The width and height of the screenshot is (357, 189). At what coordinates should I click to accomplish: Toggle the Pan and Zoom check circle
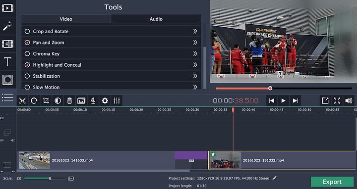27,43
